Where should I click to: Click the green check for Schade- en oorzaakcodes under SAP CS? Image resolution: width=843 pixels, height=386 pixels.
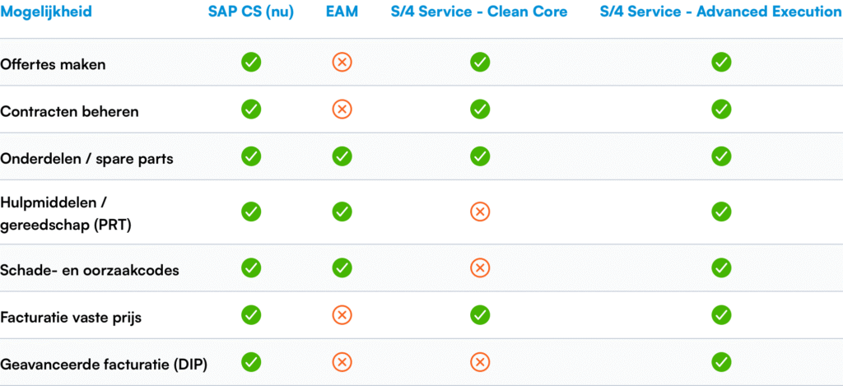tap(251, 267)
